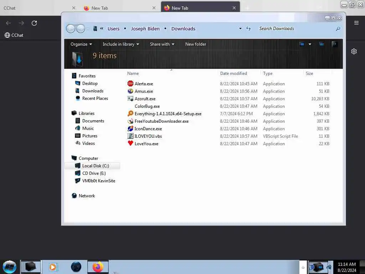Navigate to Joseph Biden breadcrumb folder

pyautogui.click(x=145, y=29)
